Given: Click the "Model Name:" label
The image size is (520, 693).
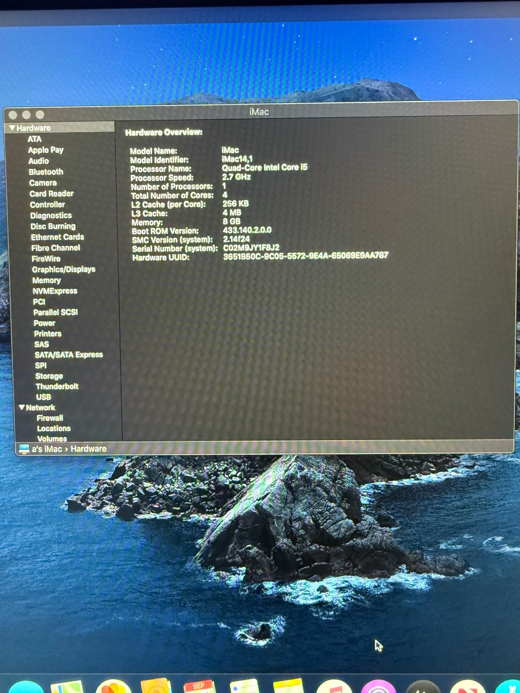Looking at the screenshot, I should (x=154, y=151).
